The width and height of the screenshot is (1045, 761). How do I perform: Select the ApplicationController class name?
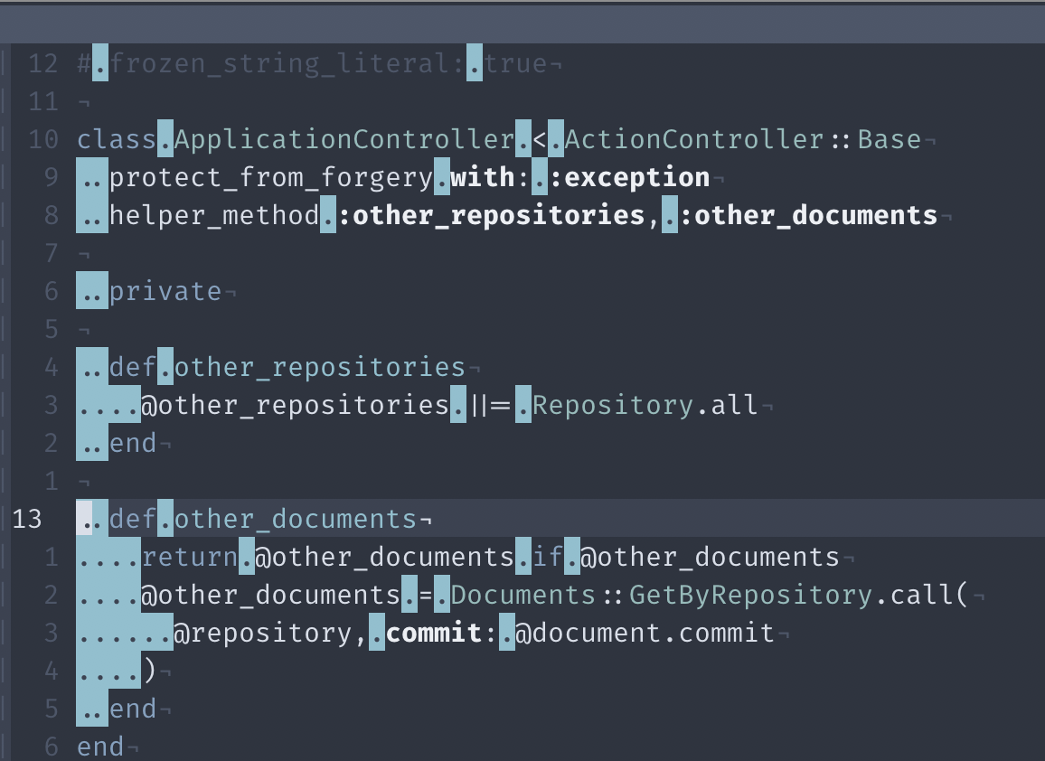(x=344, y=138)
